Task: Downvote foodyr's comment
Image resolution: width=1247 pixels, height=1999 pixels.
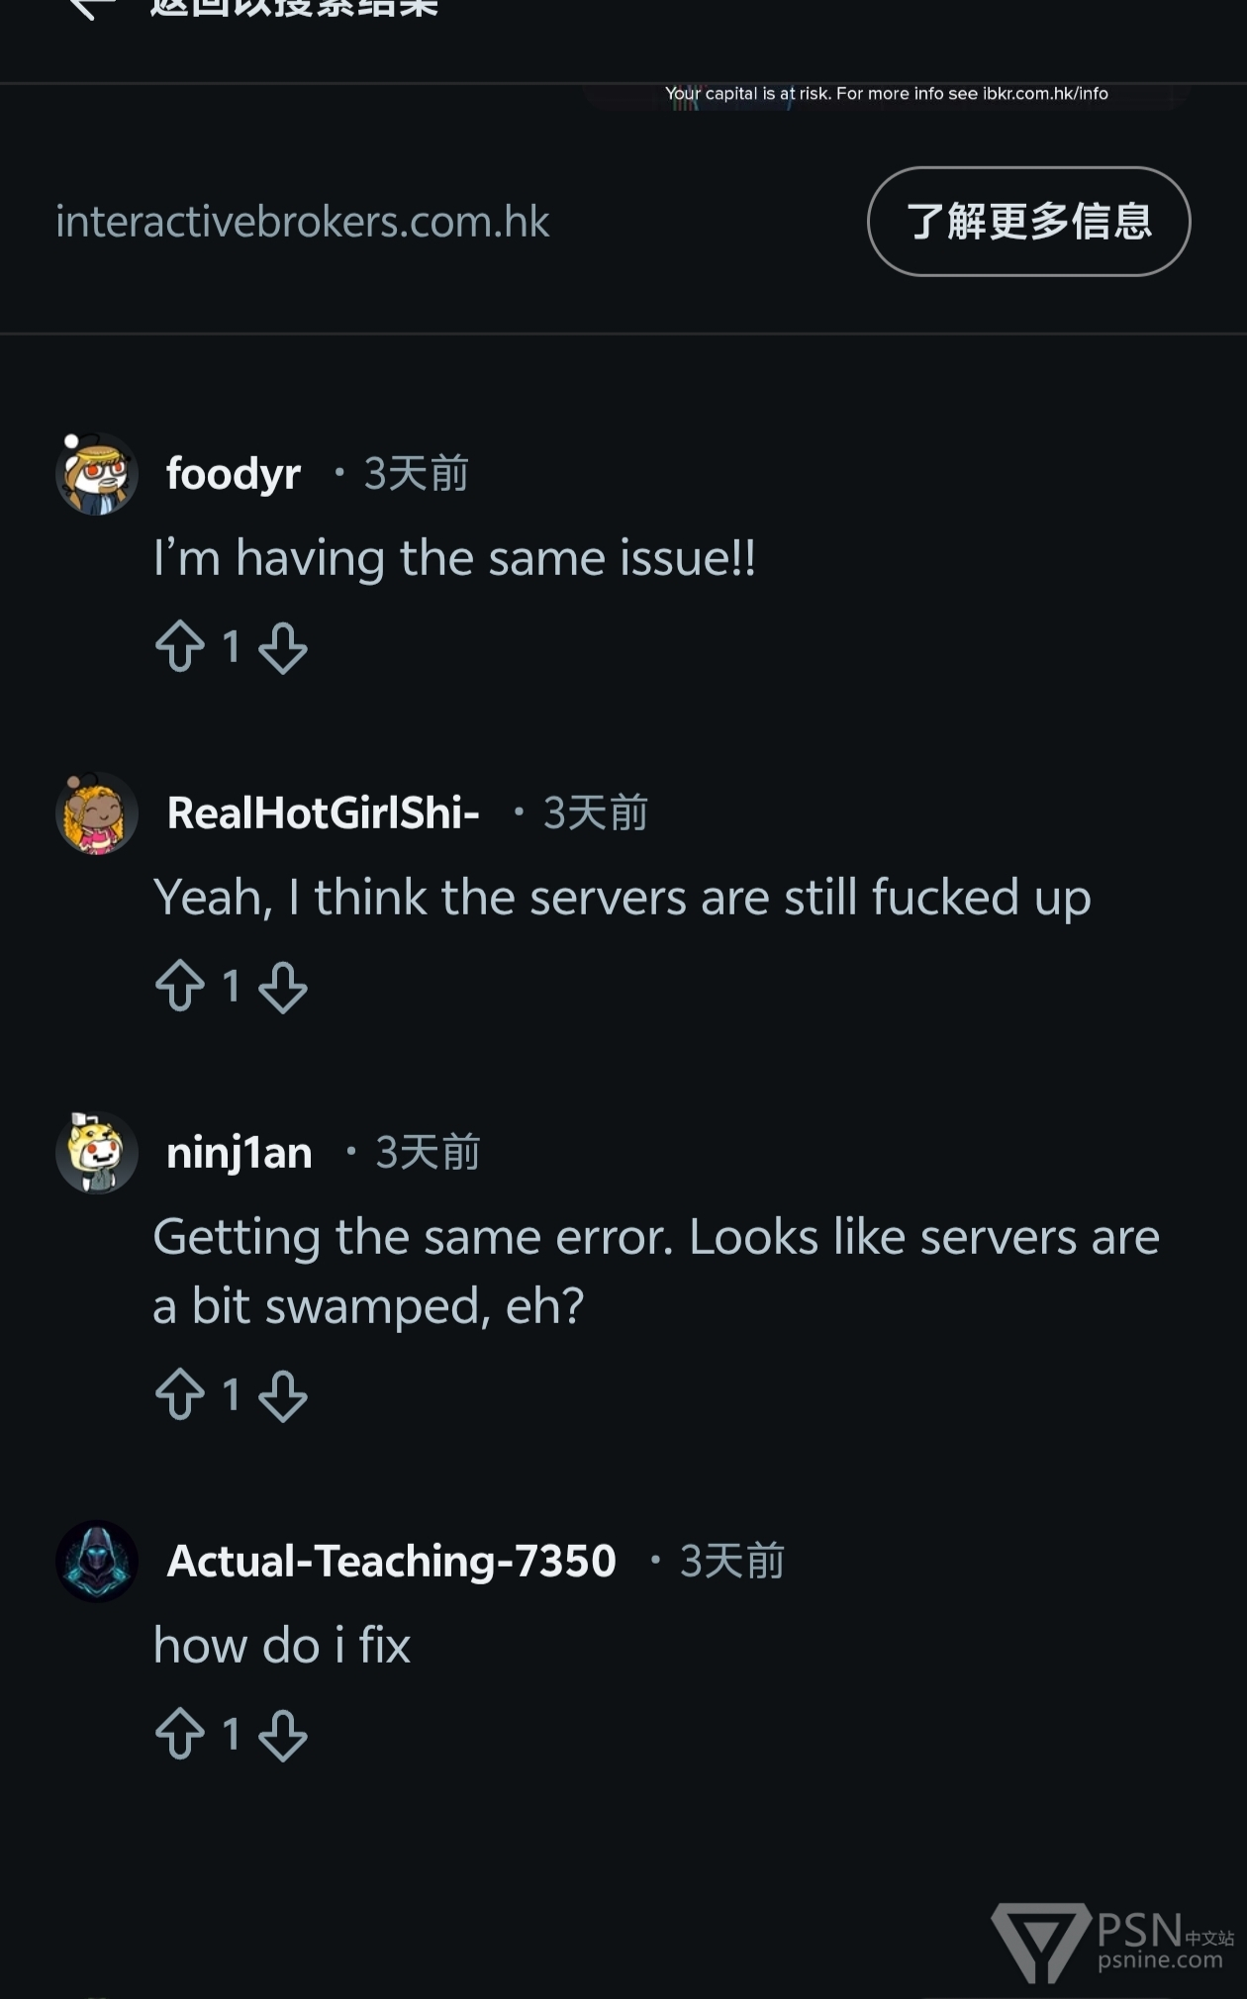Action: [283, 648]
